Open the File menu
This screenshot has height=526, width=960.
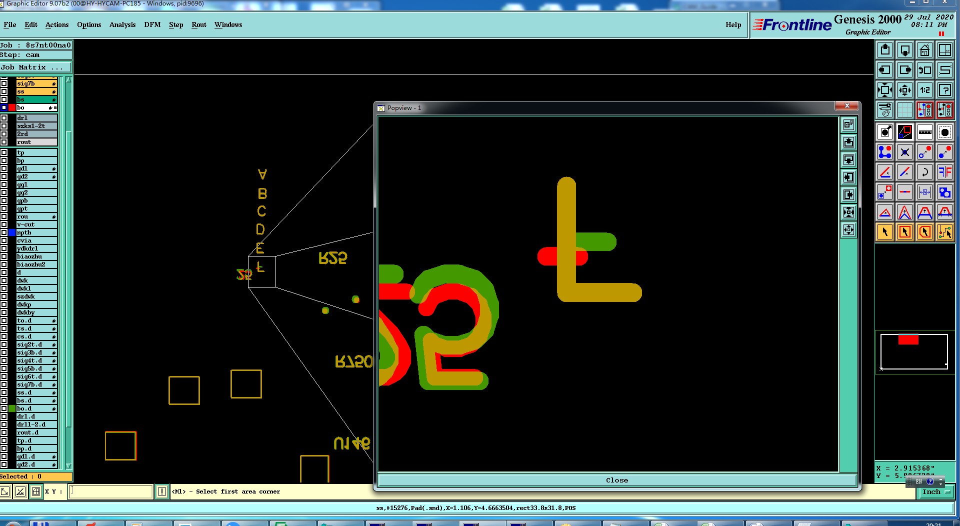pyautogui.click(x=10, y=24)
